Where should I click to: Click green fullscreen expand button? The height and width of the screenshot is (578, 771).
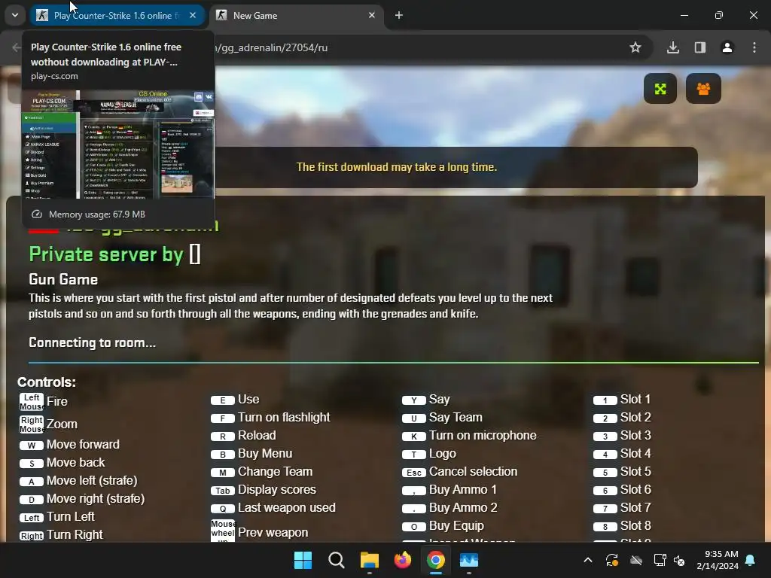pyautogui.click(x=660, y=89)
